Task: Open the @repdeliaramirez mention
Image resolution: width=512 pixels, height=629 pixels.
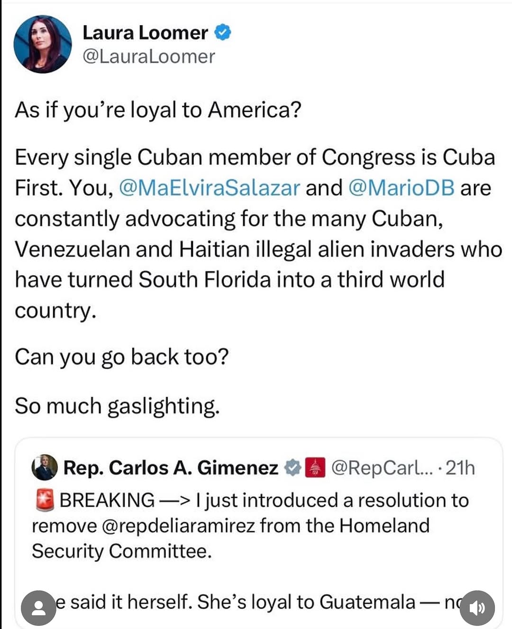Action: (x=178, y=526)
